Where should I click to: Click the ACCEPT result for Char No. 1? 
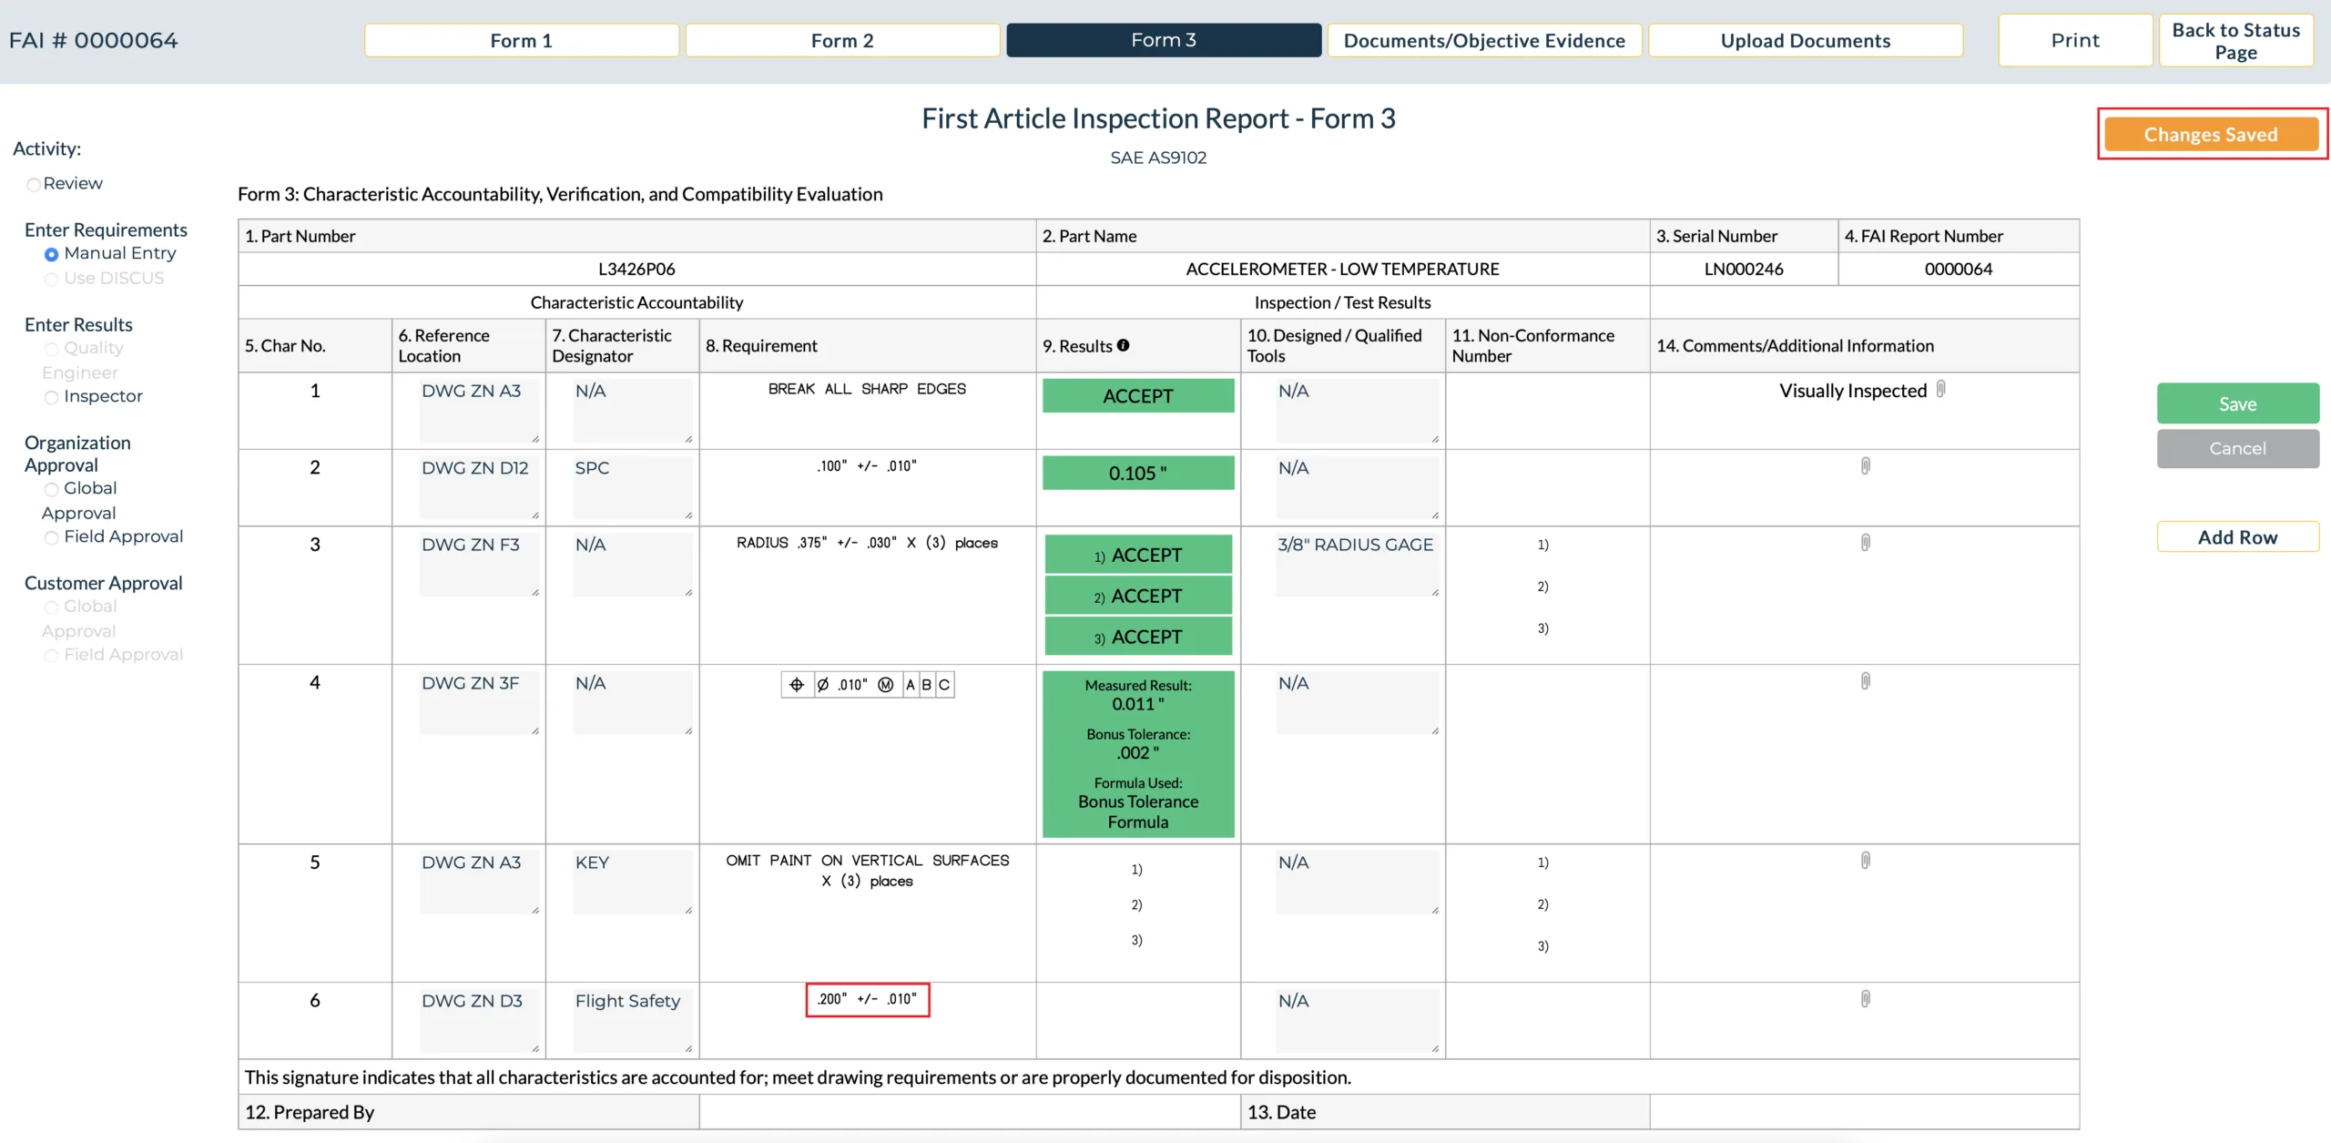pos(1138,396)
